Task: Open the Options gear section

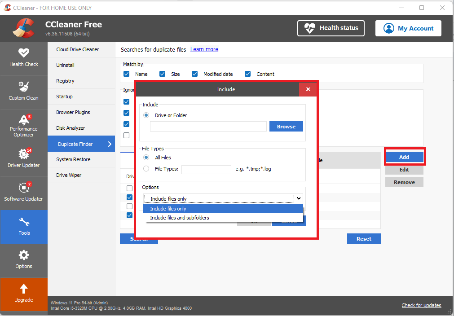Action: click(24, 259)
